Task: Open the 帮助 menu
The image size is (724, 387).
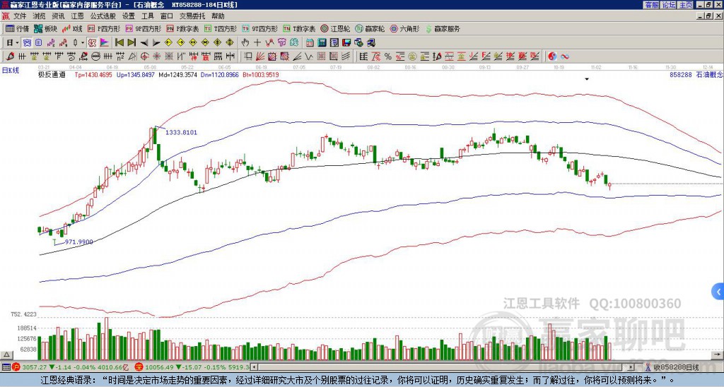Action: tap(218, 16)
